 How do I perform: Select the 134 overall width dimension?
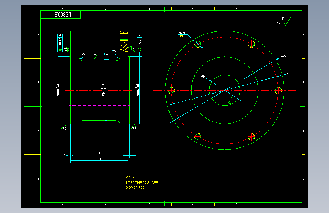99,159
